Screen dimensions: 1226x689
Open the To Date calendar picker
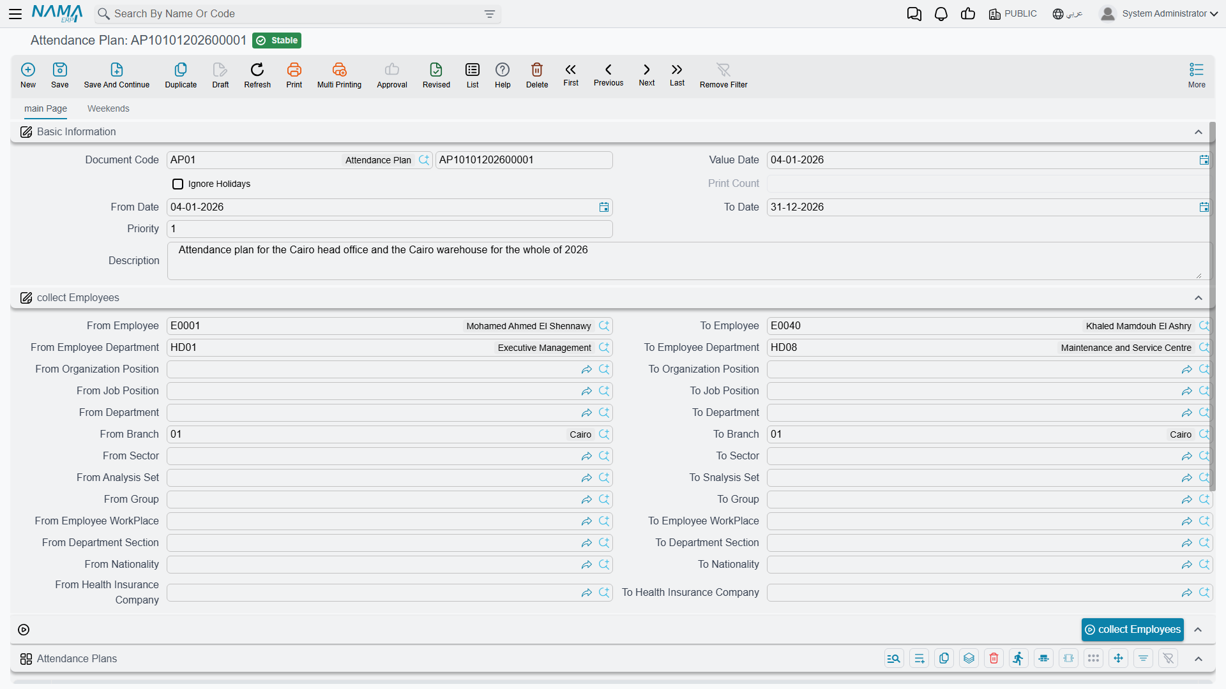coord(1204,207)
